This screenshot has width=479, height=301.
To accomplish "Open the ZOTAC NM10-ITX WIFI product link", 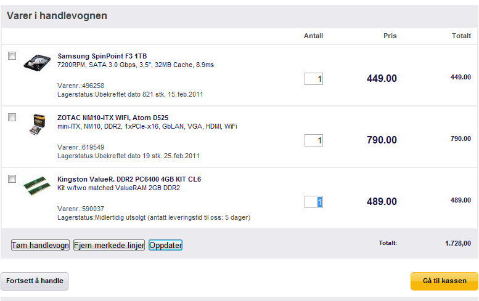I will tap(113, 118).
